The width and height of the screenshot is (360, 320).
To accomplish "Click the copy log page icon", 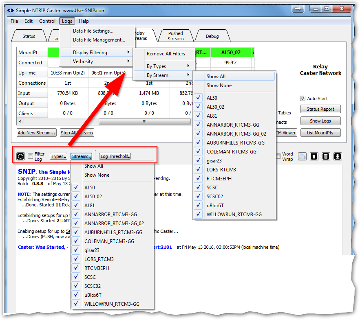I will click(x=302, y=157).
